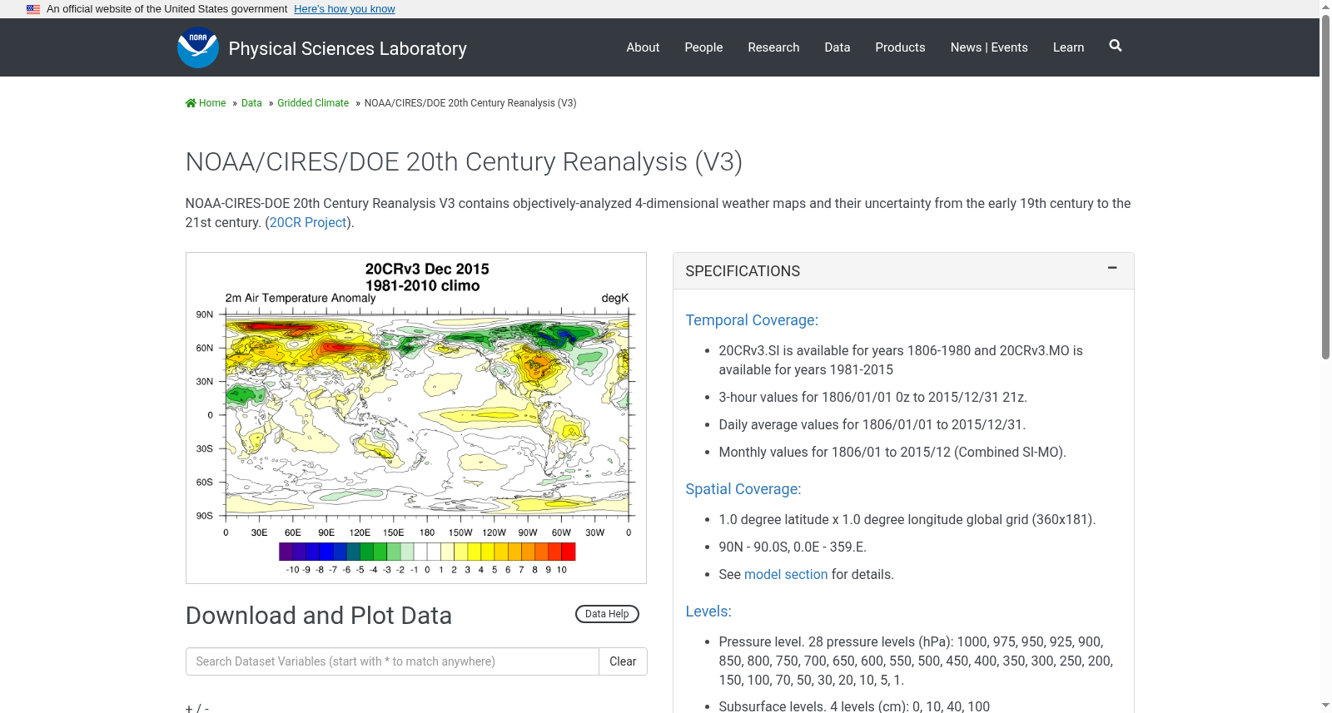Open the People menu

pos(703,47)
